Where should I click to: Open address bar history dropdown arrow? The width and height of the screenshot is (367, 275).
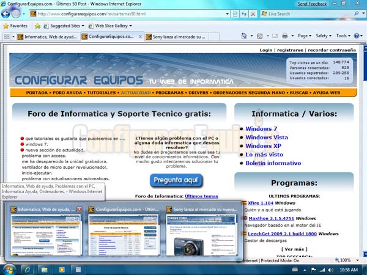(228, 14)
